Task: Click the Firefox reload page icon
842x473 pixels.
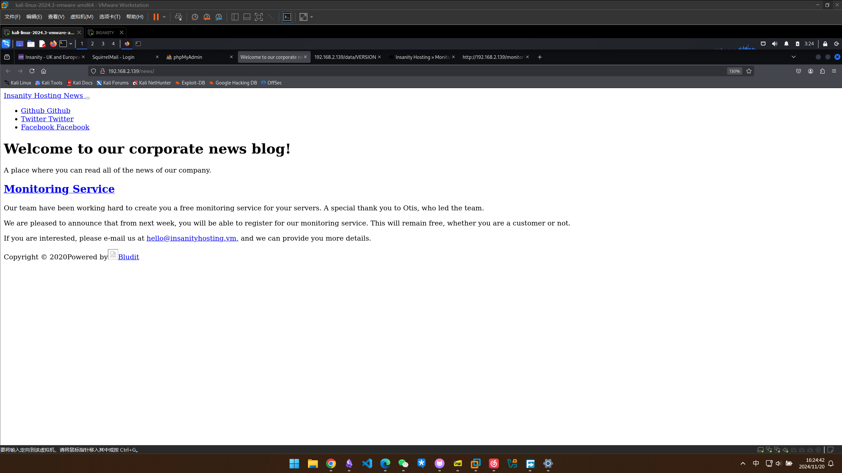Action: pyautogui.click(x=32, y=71)
